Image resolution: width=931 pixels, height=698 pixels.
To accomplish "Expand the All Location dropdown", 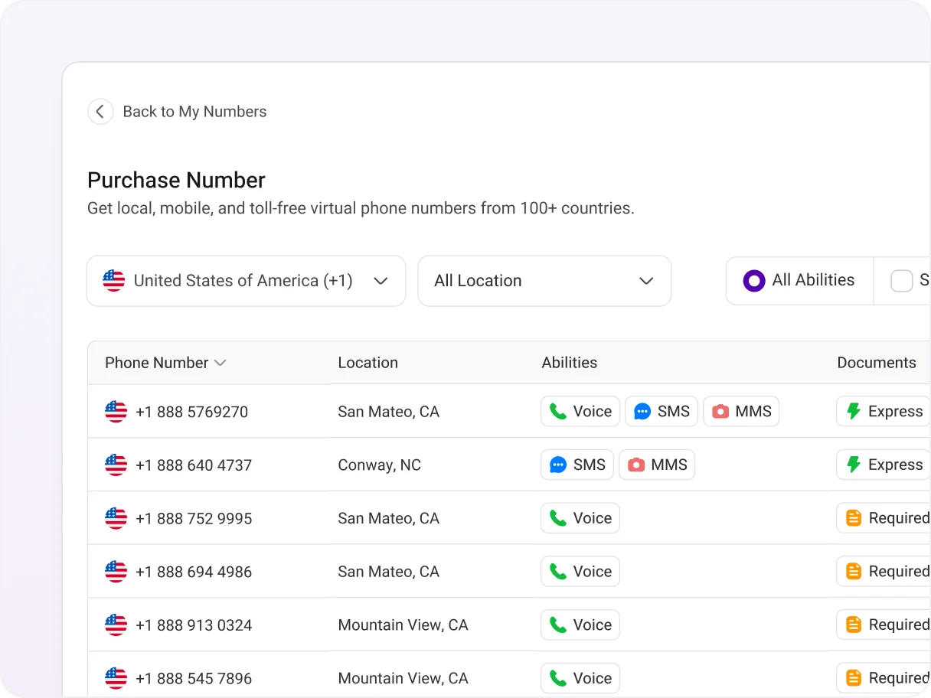I will pos(544,281).
